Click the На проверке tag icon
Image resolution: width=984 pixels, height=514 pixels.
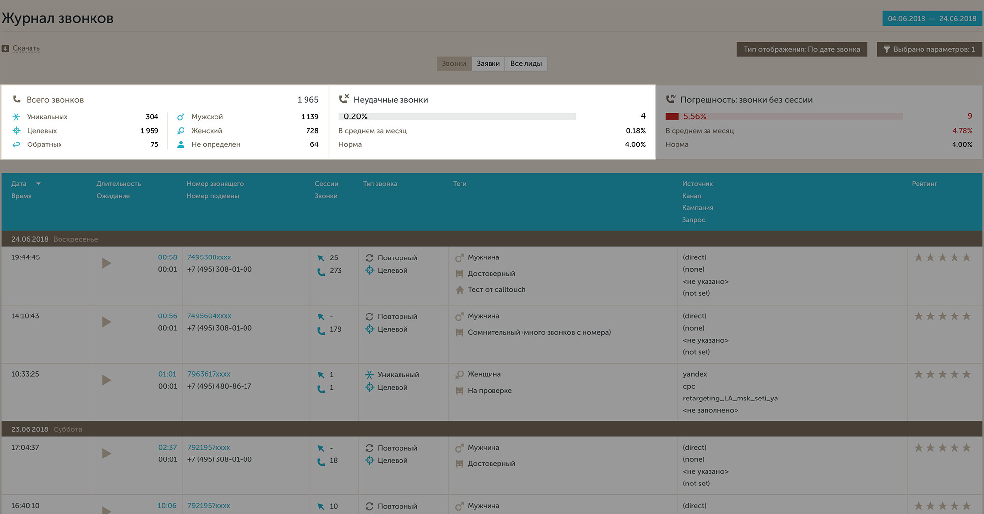pyautogui.click(x=460, y=391)
